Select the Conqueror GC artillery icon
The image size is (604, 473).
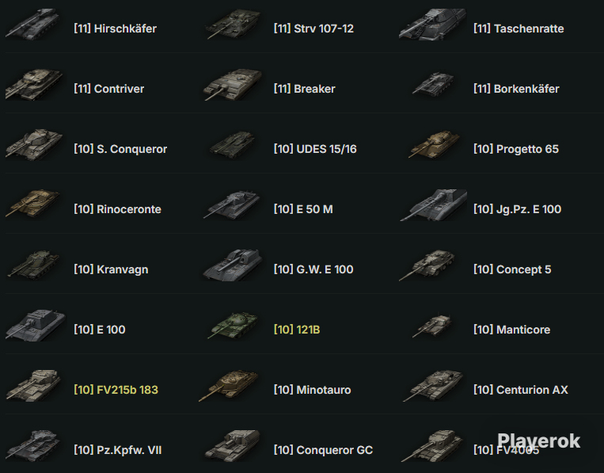click(x=233, y=446)
